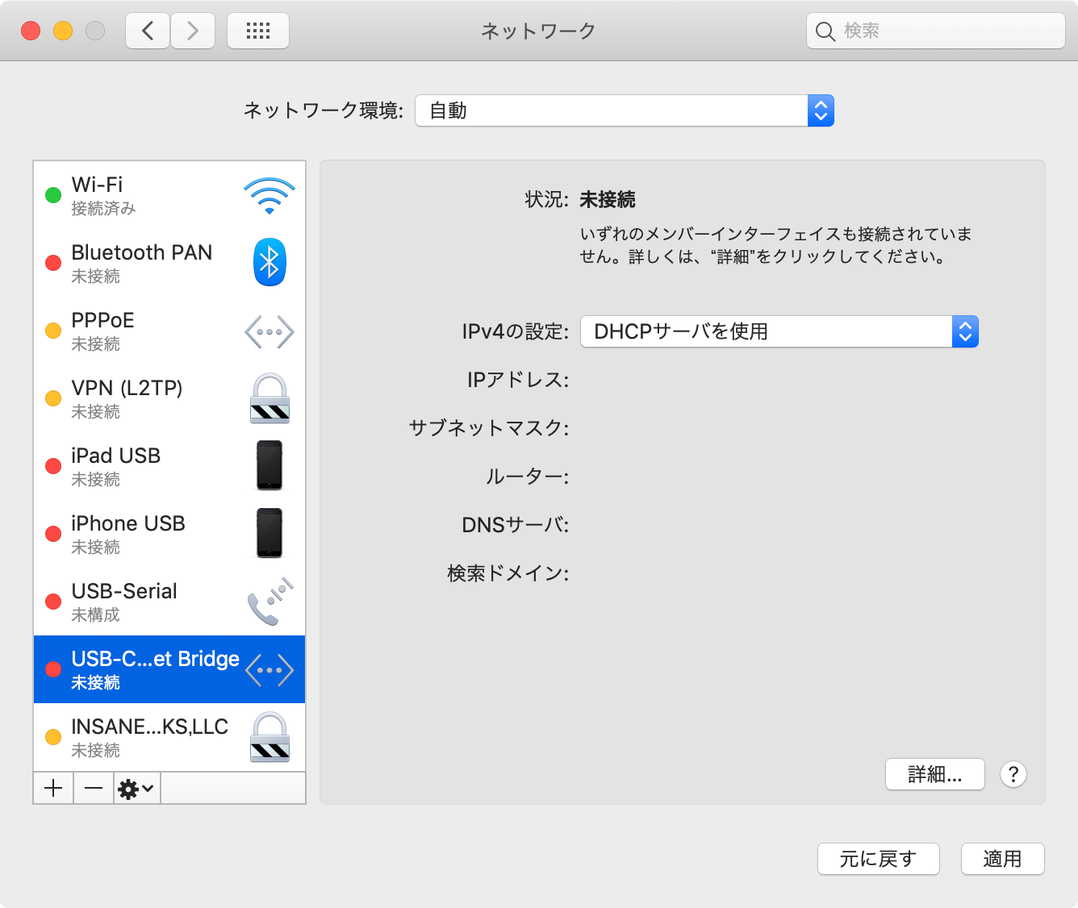Click the red status dot for Bluetooth PAN
The height and width of the screenshot is (908, 1078).
click(x=53, y=263)
